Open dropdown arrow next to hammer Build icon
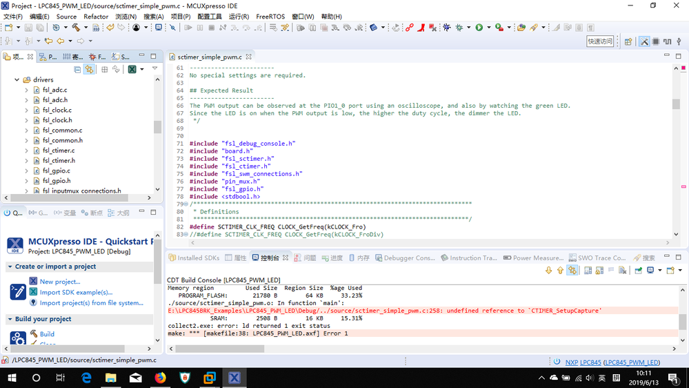Screen dimensions: 689x388 tap(86, 28)
